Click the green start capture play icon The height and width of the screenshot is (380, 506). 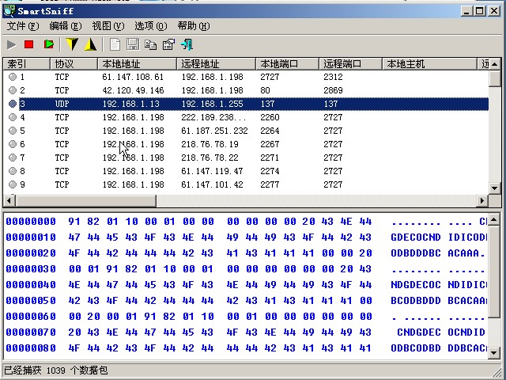pyautogui.click(x=12, y=45)
